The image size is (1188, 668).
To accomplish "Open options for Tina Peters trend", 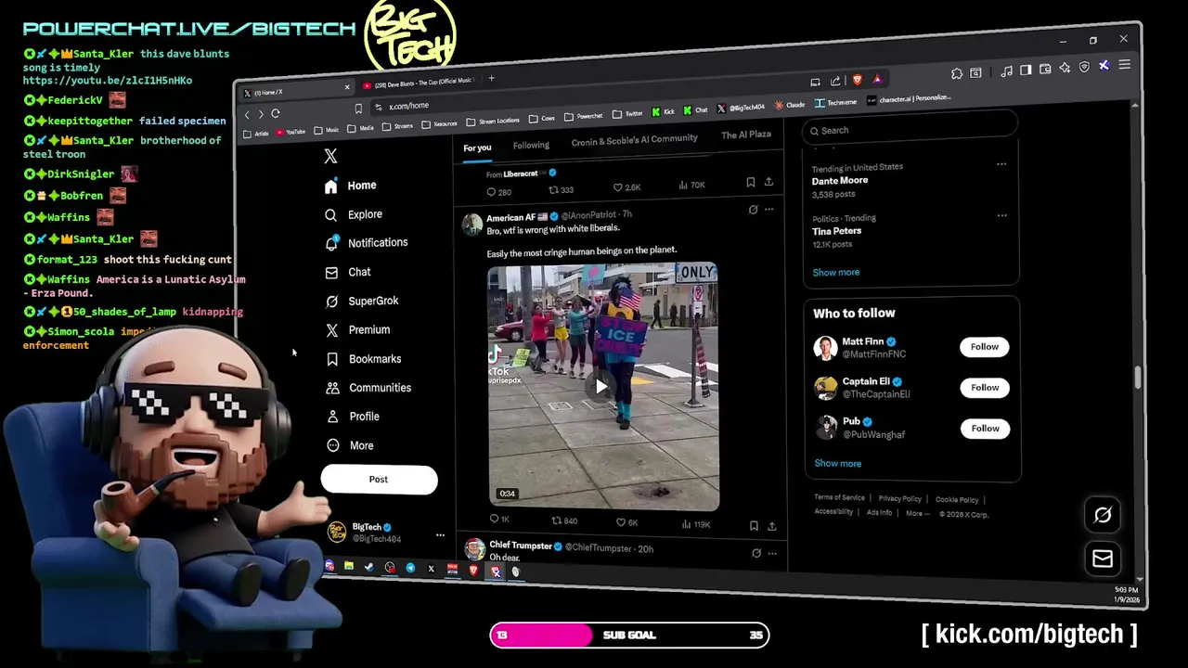I will (x=1001, y=215).
